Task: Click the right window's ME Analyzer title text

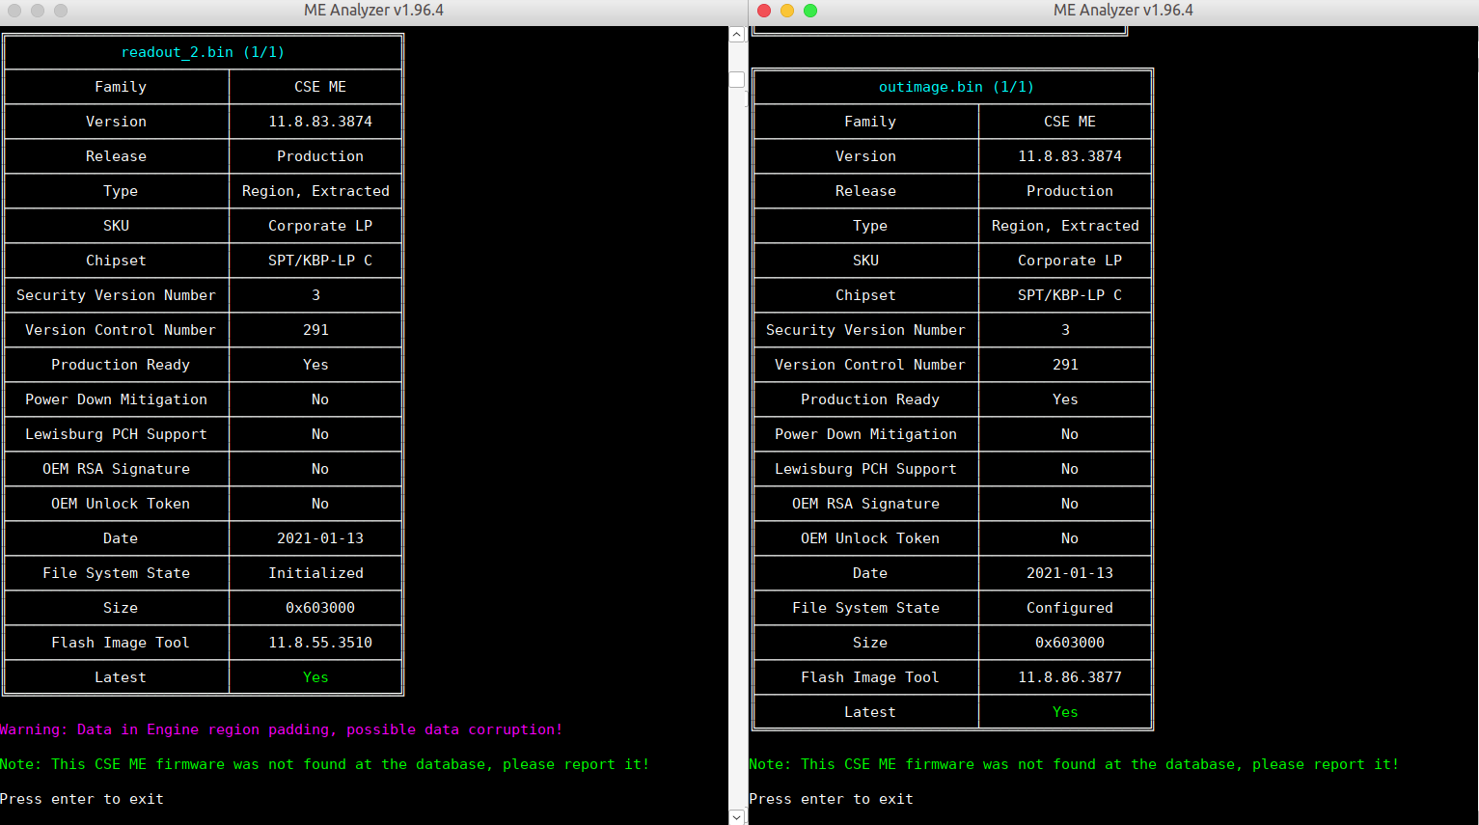Action: click(x=1123, y=11)
